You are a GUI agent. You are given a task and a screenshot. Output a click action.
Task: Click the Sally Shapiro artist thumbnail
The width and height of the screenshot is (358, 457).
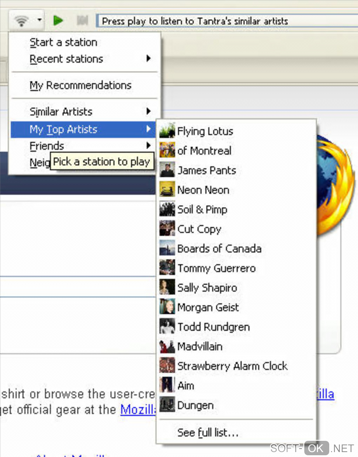(x=167, y=287)
